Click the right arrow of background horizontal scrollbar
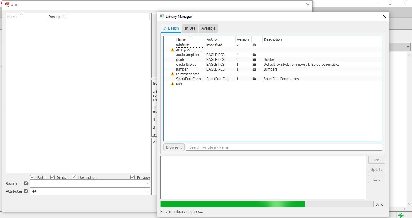The image size is (412, 218). [405, 209]
